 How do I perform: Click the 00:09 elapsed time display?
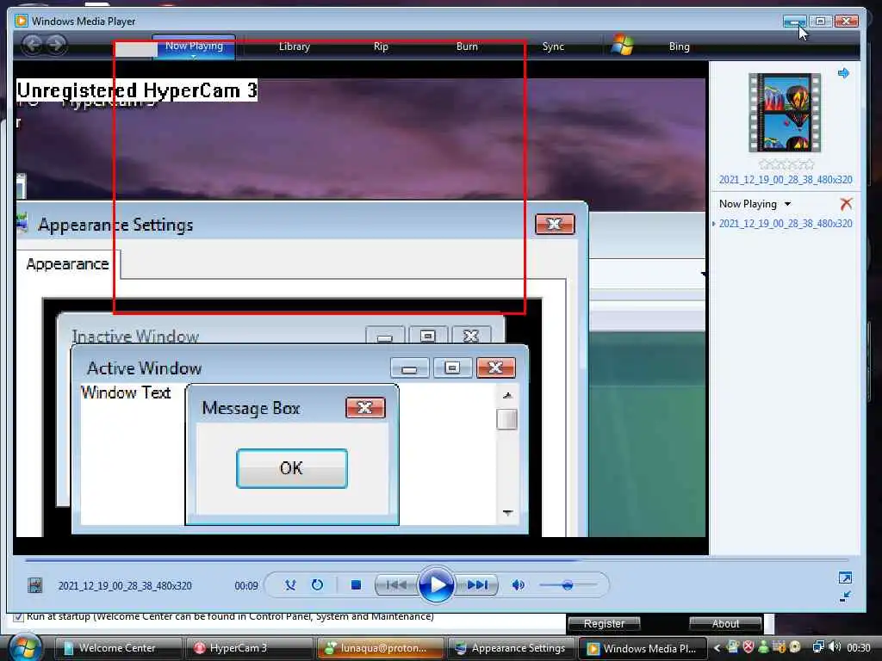click(x=245, y=585)
